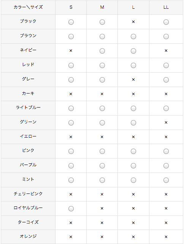Select パープル in size S
Viewport: 184px width, 244px height.
coord(71,166)
